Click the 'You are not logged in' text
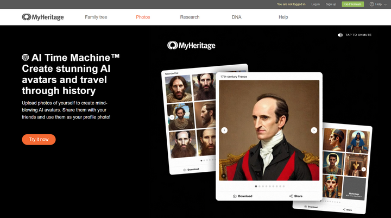Screen dimensions: 391x218 (x=291, y=4)
